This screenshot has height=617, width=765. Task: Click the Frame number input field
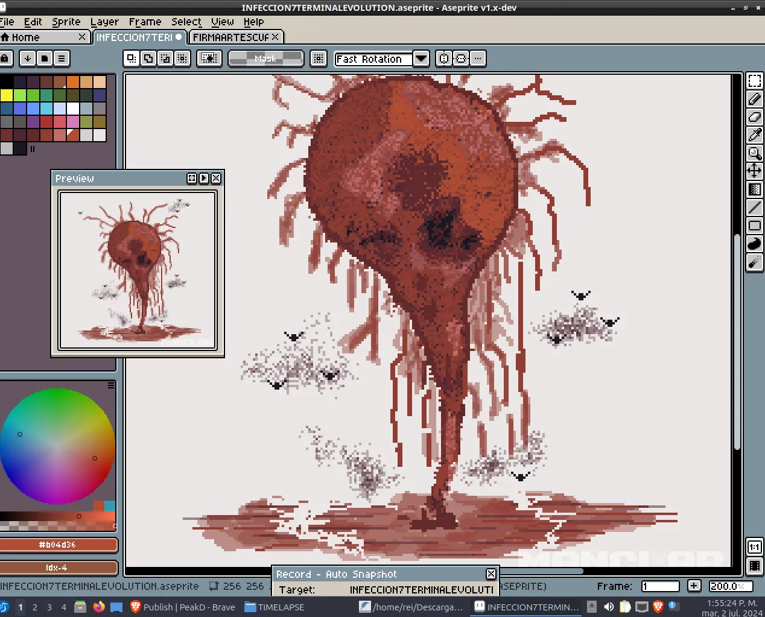[x=661, y=586]
